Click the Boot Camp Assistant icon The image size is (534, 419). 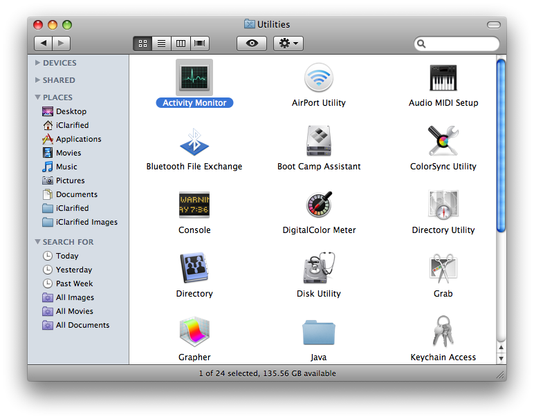click(319, 141)
